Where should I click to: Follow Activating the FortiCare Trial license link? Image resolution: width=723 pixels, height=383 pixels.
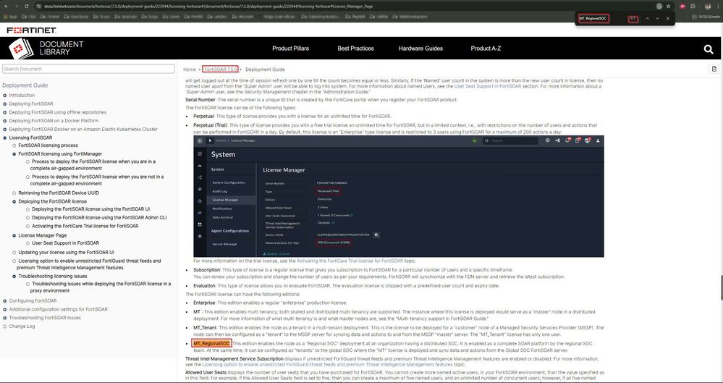(x=350, y=261)
